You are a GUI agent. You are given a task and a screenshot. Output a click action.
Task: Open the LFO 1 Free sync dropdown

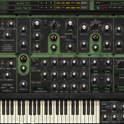[107, 71]
